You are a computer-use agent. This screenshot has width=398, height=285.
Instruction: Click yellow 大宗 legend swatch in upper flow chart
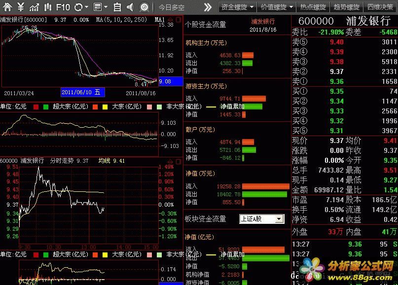(105, 107)
